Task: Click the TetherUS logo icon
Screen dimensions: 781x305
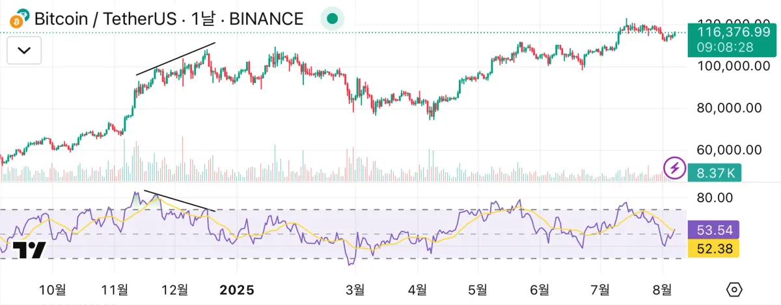Action: point(23,16)
